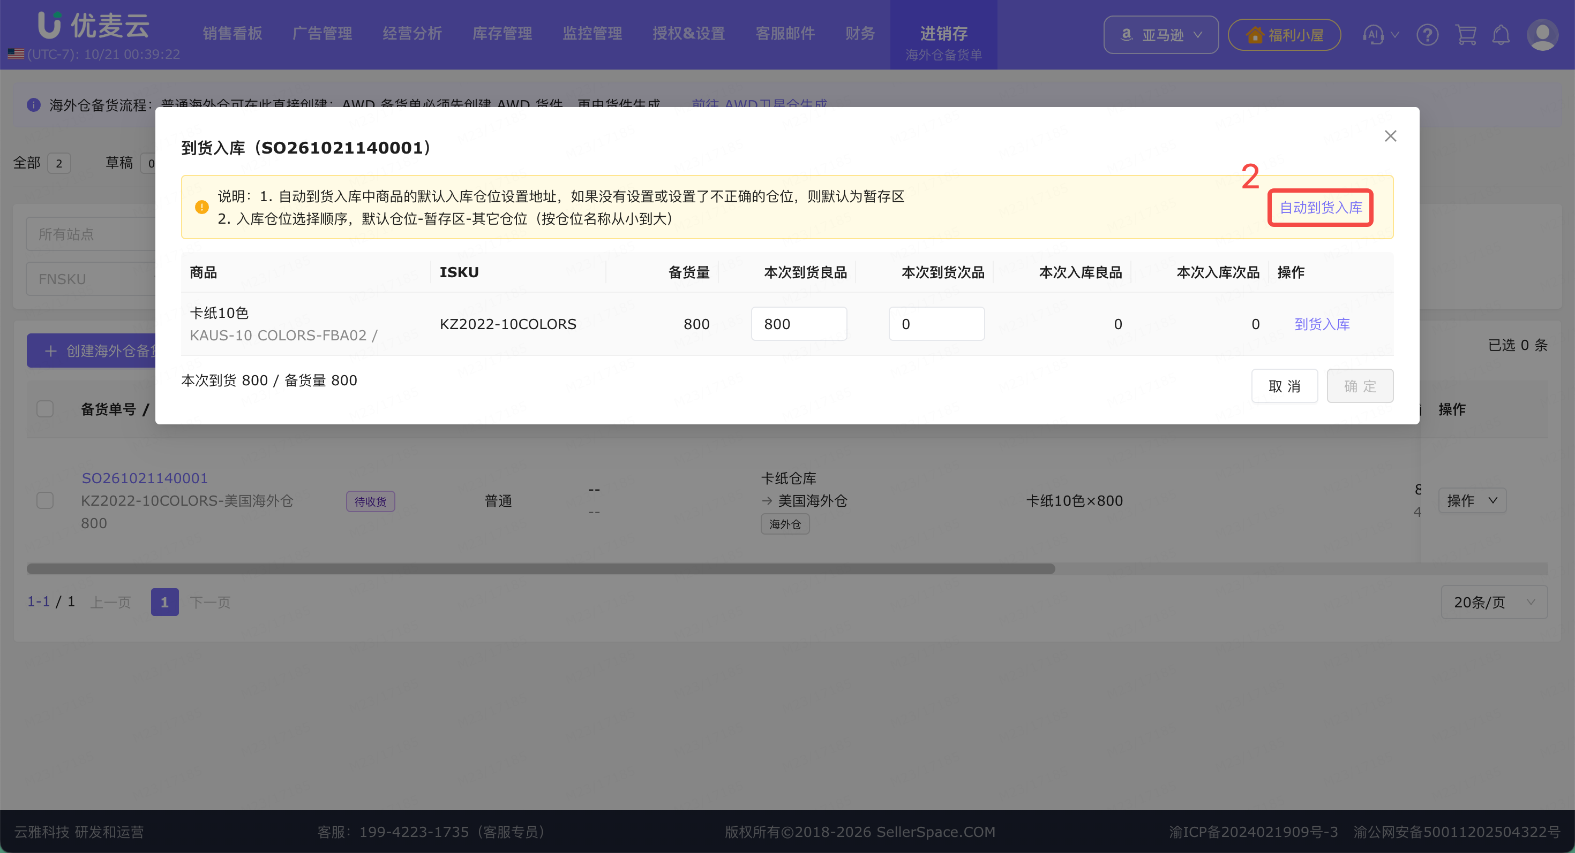Screen dimensions: 1575x853
Task: Open the 销售看板 menu
Action: pos(232,34)
